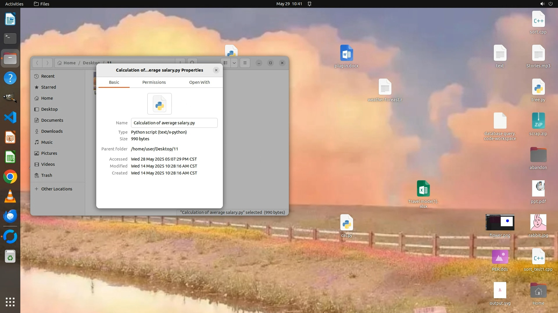Open Thunderbird mail from dock
Viewport: 558px width, 313px height.
point(10,216)
